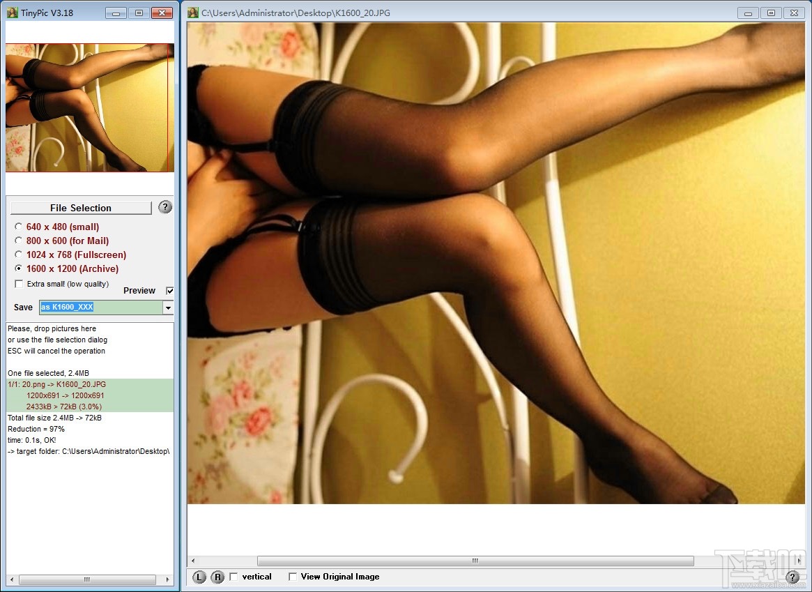This screenshot has height=592, width=812.
Task: Click the preview window title bar icon
Action: [x=193, y=13]
